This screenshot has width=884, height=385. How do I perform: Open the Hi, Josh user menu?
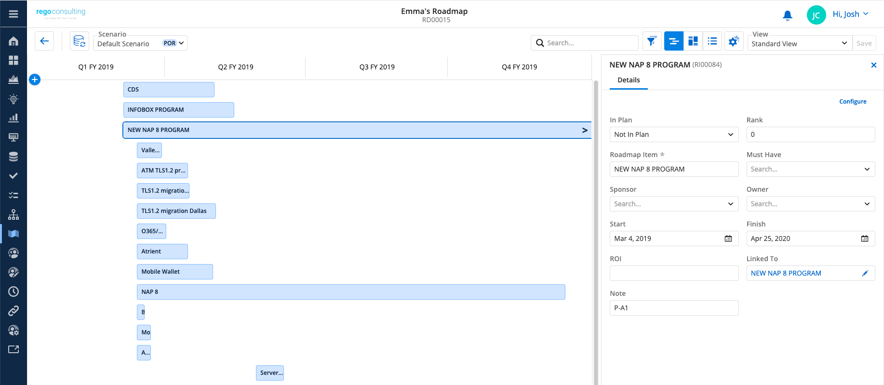[850, 14]
